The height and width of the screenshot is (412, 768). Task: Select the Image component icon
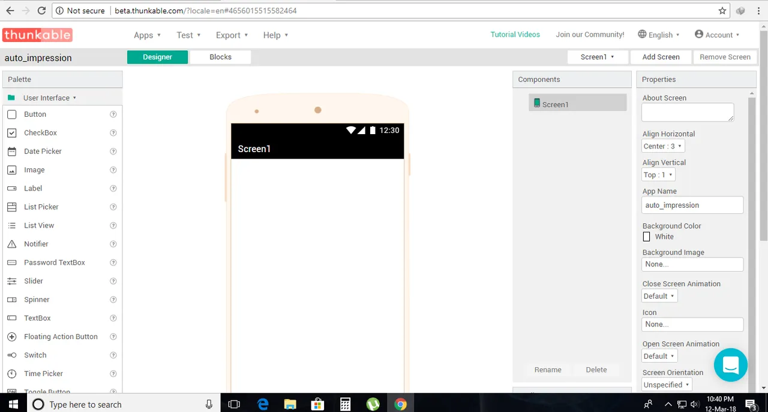[x=11, y=170]
